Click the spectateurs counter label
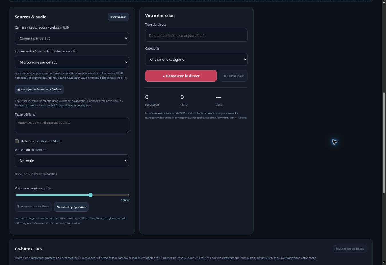386x265 pixels. click(152, 105)
